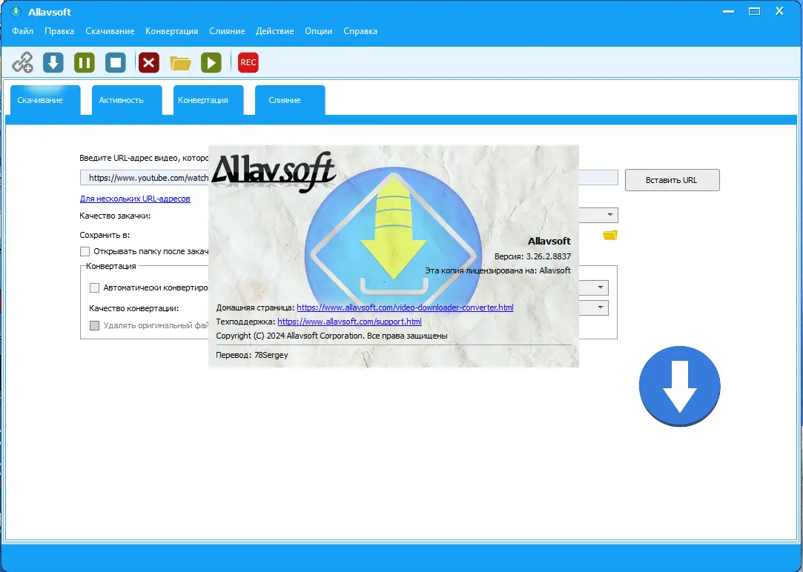This screenshot has height=572, width=803.
Task: Open the 'Правка' menu
Action: coord(59,31)
